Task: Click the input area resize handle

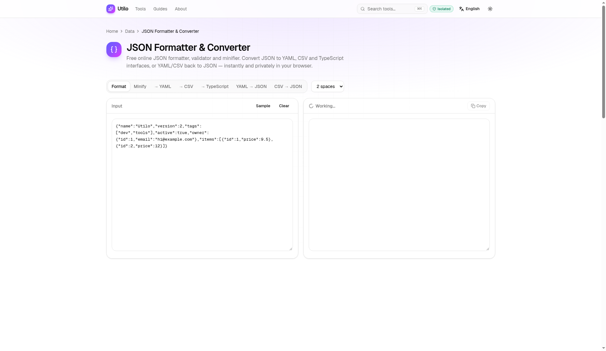Action: tap(291, 249)
